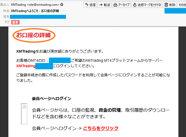Click 迷惑マークを付ける junk button
186x137 pixels.
146,5
